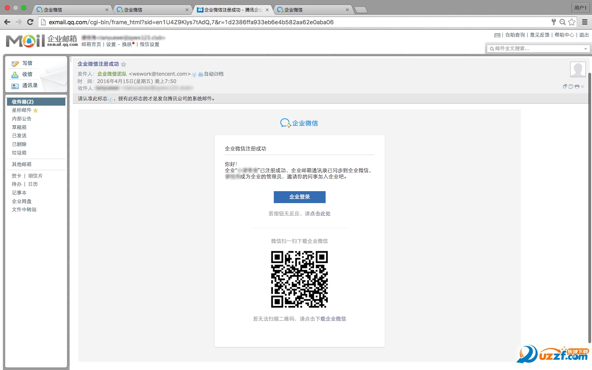Viewport: 592px width, 370px height.
Task: Open the 待办 to-do link
Action: [x=16, y=184]
